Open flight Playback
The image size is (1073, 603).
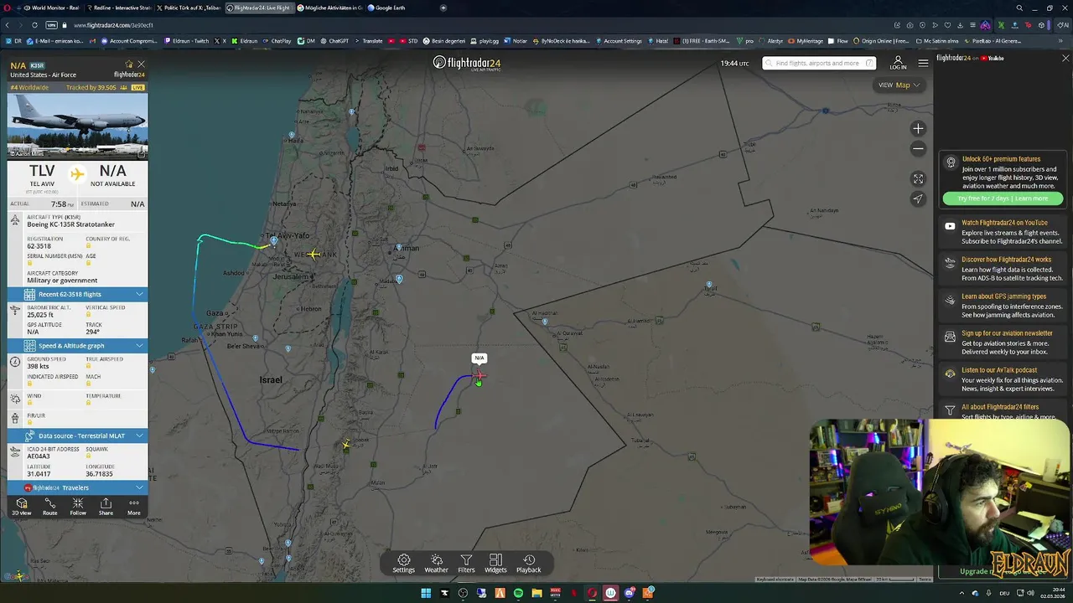tap(528, 564)
